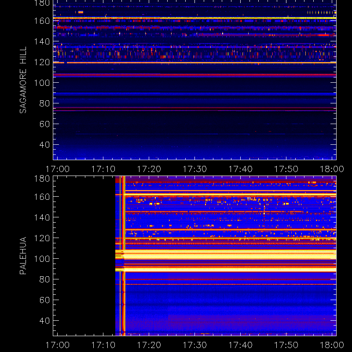Select the 160 tick label on Sagamore Hill plot

coord(42,21)
